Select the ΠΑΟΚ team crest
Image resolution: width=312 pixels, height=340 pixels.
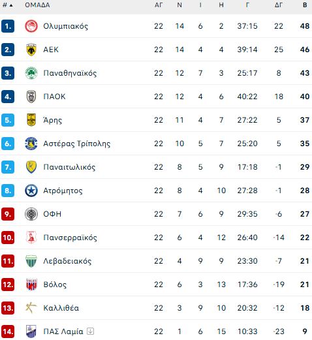[x=31, y=97]
